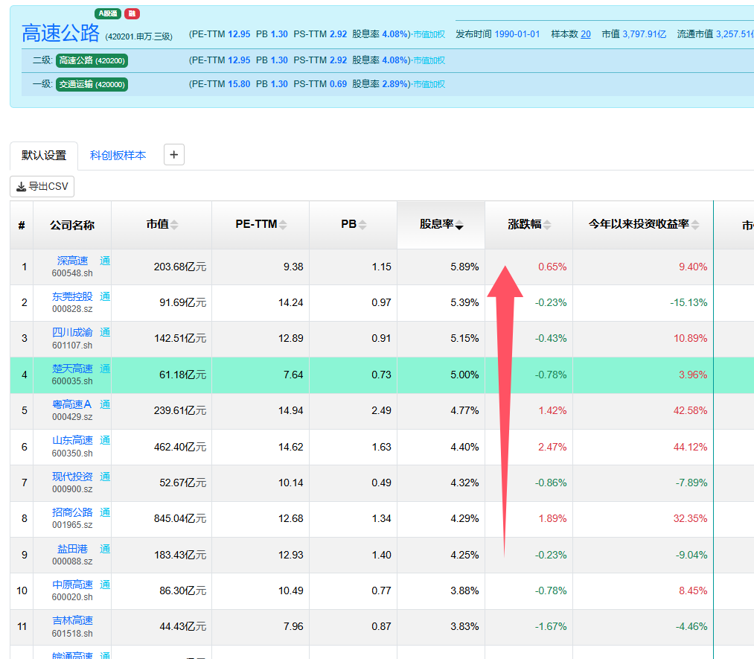This screenshot has width=754, height=659.
Task: Click the 通 icon beside 深高速
Action: click(105, 261)
